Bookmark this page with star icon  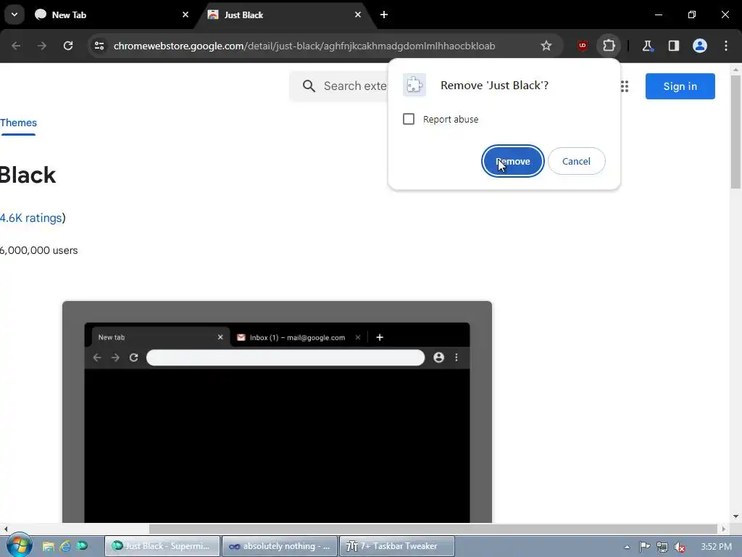click(x=546, y=46)
